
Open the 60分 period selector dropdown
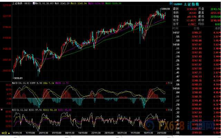click(x=6, y=133)
